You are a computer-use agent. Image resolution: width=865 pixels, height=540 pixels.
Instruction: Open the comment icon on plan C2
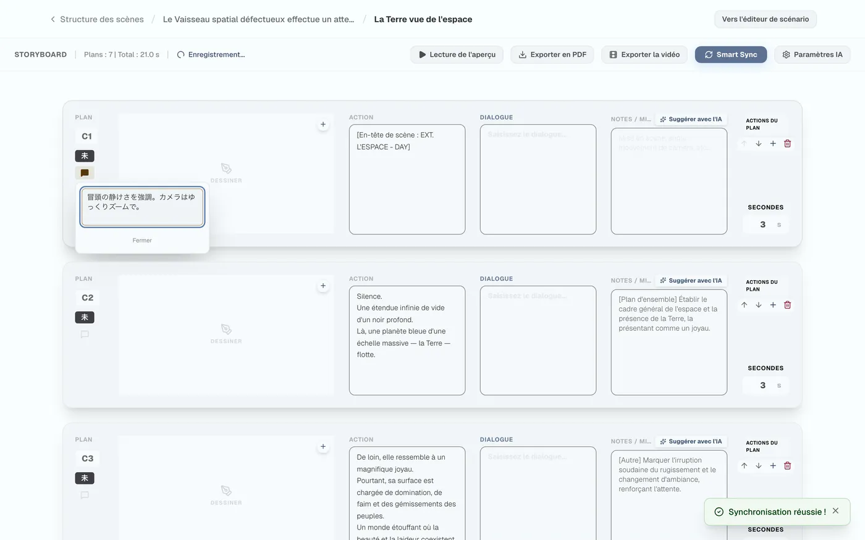pos(85,334)
